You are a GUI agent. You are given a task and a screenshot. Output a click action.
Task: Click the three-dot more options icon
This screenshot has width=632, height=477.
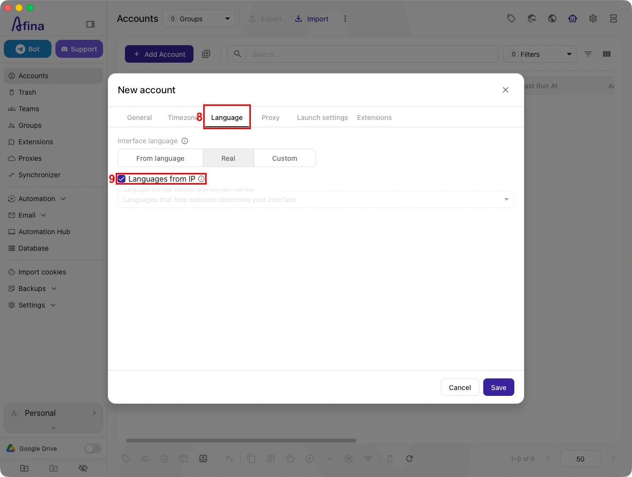point(345,18)
